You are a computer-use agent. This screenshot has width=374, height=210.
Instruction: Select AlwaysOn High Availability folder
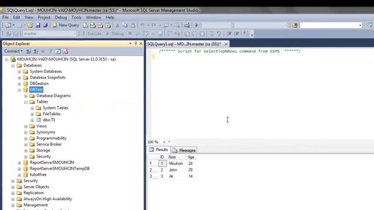click(47, 199)
